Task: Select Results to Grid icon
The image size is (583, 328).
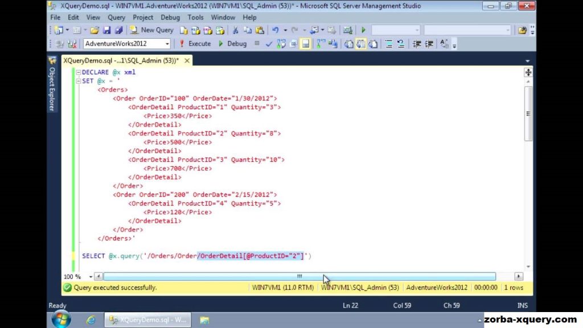Action: tap(360, 44)
